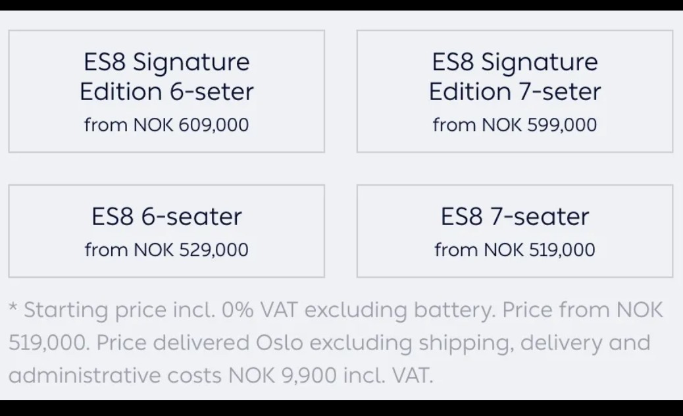Click "Edition 6-seter" title line

coord(166,91)
